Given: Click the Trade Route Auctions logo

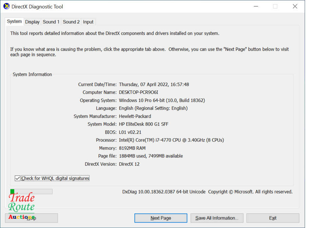Looking at the screenshot, I should (x=22, y=205).
